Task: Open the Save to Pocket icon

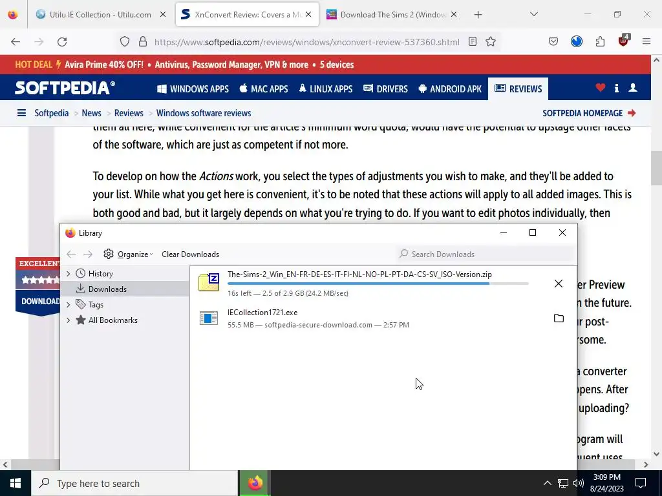Action: tap(553, 42)
